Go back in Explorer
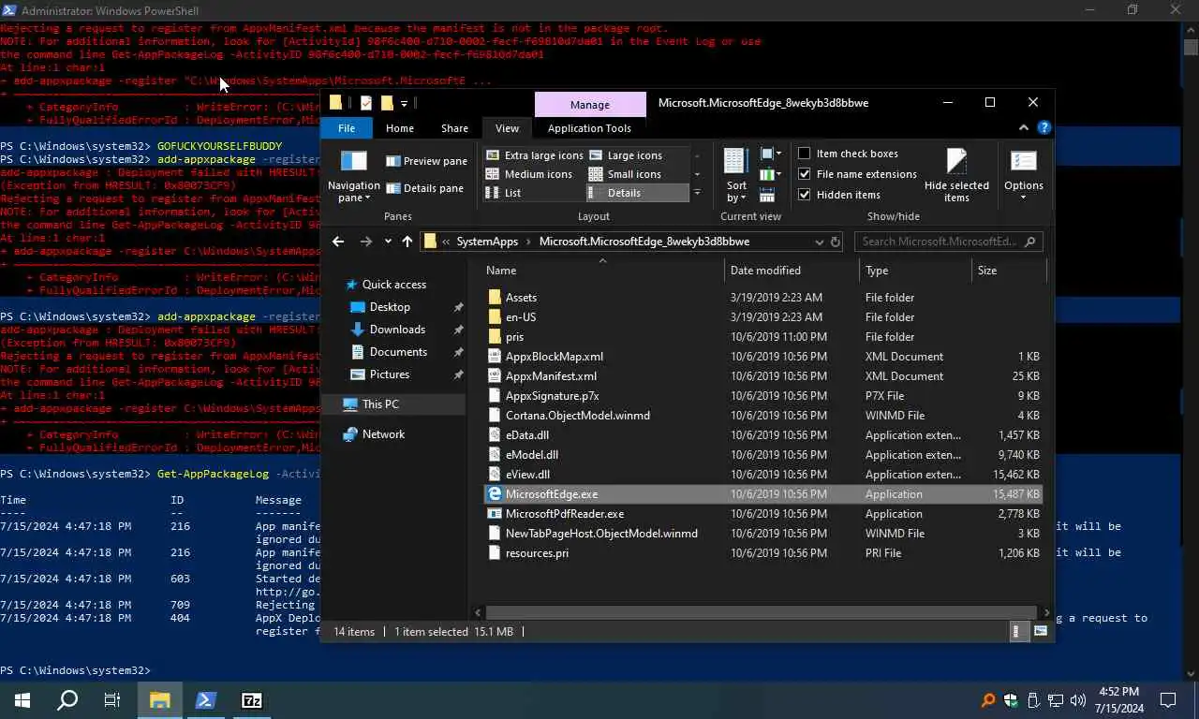Viewport: 1199px width, 719px height. pos(338,242)
